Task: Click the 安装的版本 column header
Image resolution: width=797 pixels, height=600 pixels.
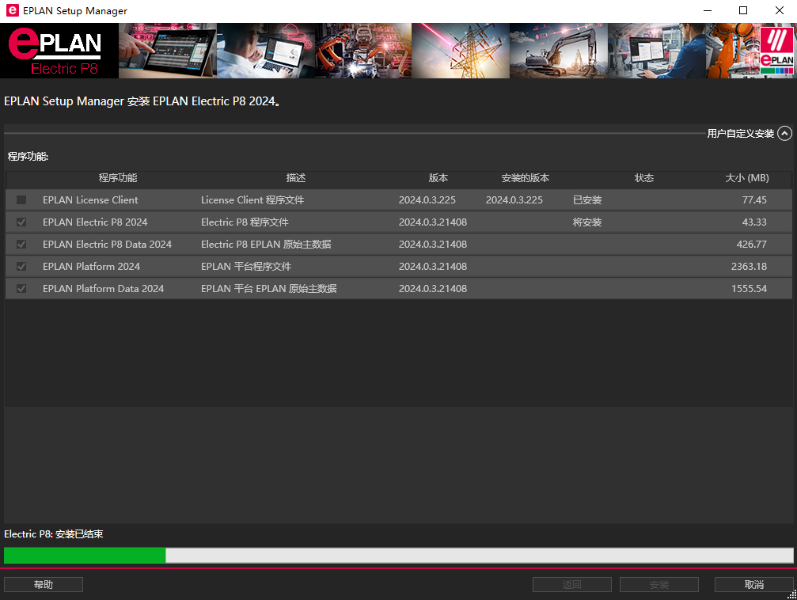Action: (525, 178)
